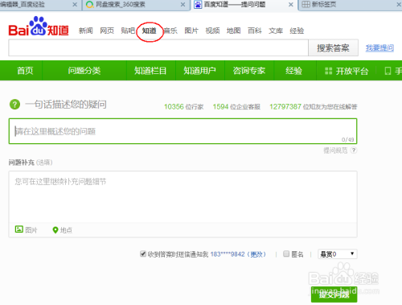The image size is (402, 305).
Task: Open the 视频 link in top nav
Action: (x=212, y=31)
